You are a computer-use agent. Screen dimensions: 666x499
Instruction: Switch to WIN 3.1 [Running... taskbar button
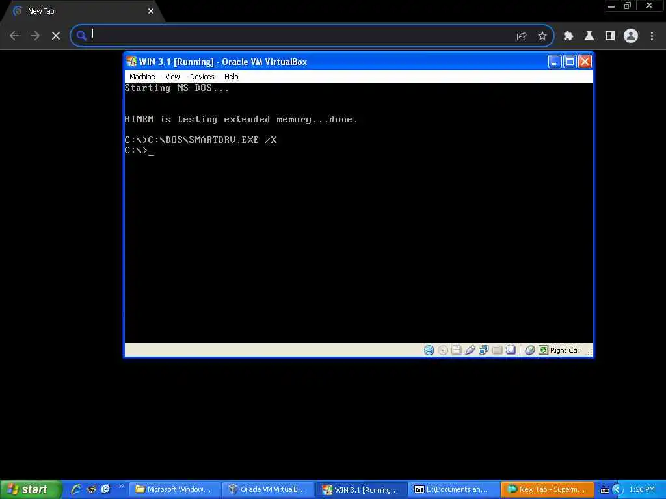click(362, 490)
